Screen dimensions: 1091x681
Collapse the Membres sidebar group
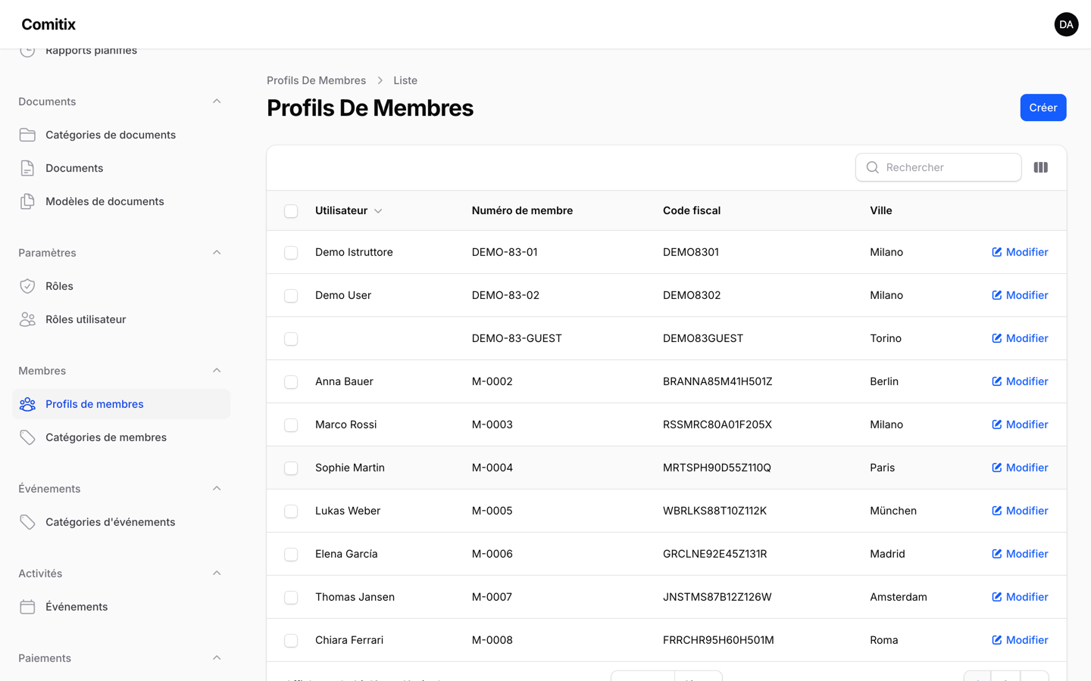point(217,371)
